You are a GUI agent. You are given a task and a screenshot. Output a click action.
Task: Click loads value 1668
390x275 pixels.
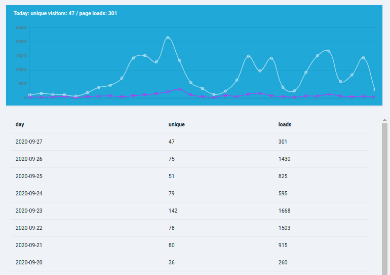pos(284,211)
